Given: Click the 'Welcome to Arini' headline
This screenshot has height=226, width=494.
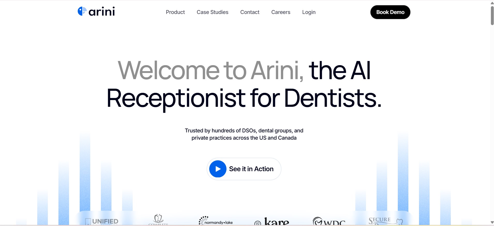Looking at the screenshot, I should click(x=211, y=70).
